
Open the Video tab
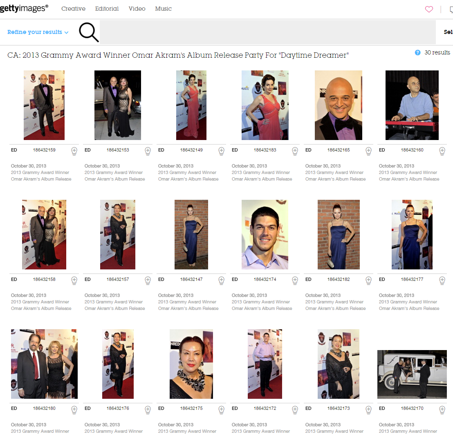(x=137, y=9)
